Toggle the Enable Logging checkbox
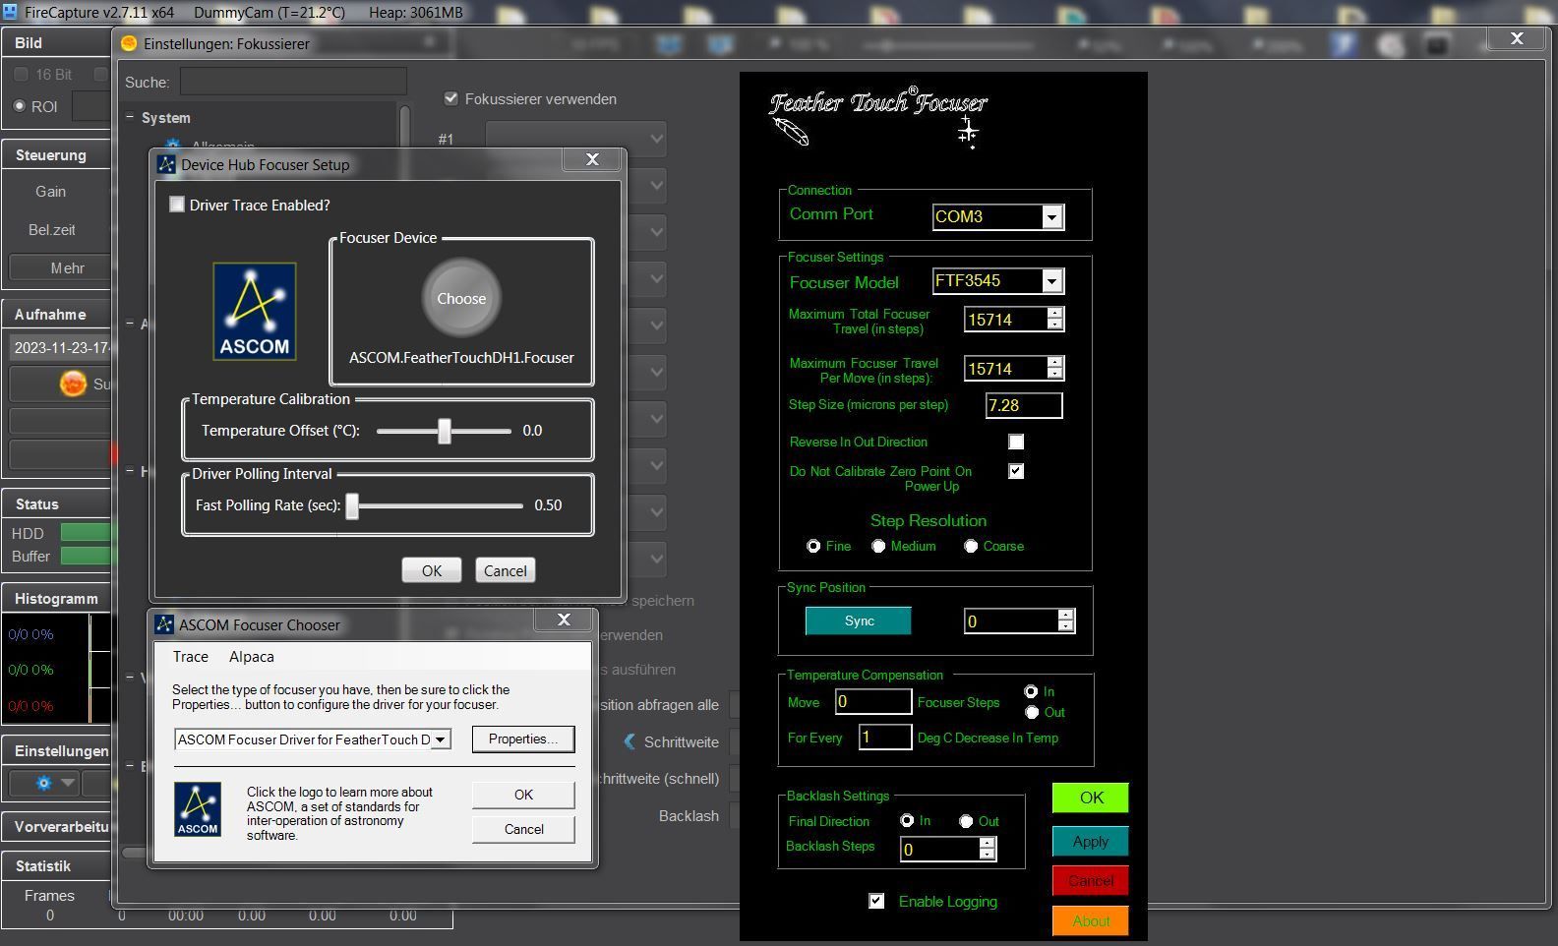Viewport: 1558px width, 946px height. (x=876, y=901)
